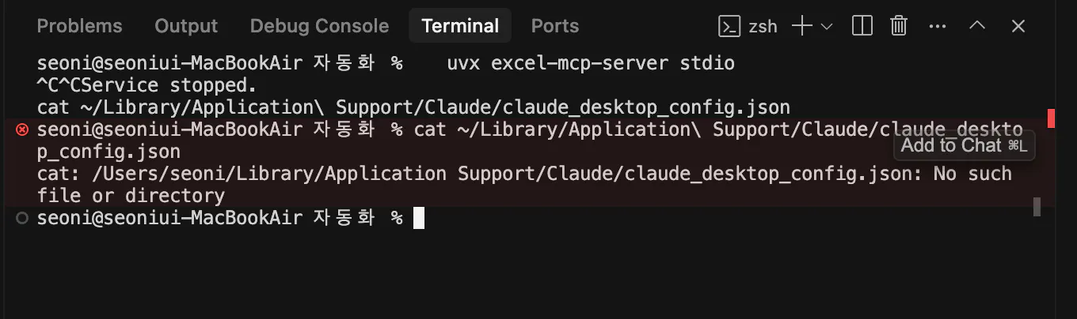Create a new terminal with plus icon
1077x319 pixels.
click(802, 26)
